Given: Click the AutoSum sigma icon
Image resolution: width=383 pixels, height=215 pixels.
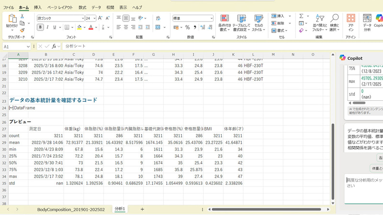Looking at the screenshot, I should tap(302, 16).
